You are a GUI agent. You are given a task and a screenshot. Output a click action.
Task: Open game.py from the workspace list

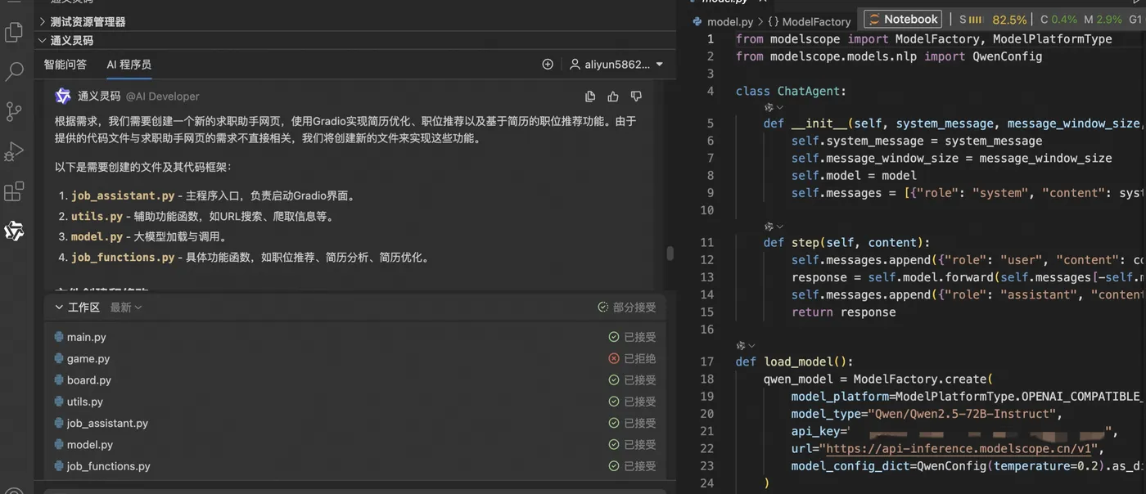[x=88, y=358]
